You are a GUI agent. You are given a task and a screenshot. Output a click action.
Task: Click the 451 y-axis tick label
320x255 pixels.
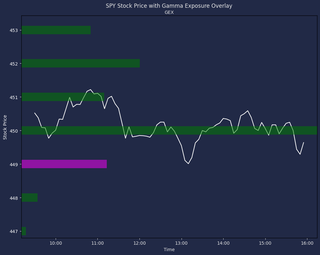pos(14,97)
